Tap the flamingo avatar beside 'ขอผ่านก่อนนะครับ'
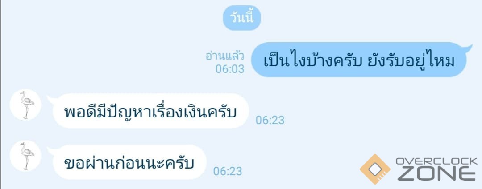Image resolution: width=482 pixels, height=189 pixels. pos(25,156)
